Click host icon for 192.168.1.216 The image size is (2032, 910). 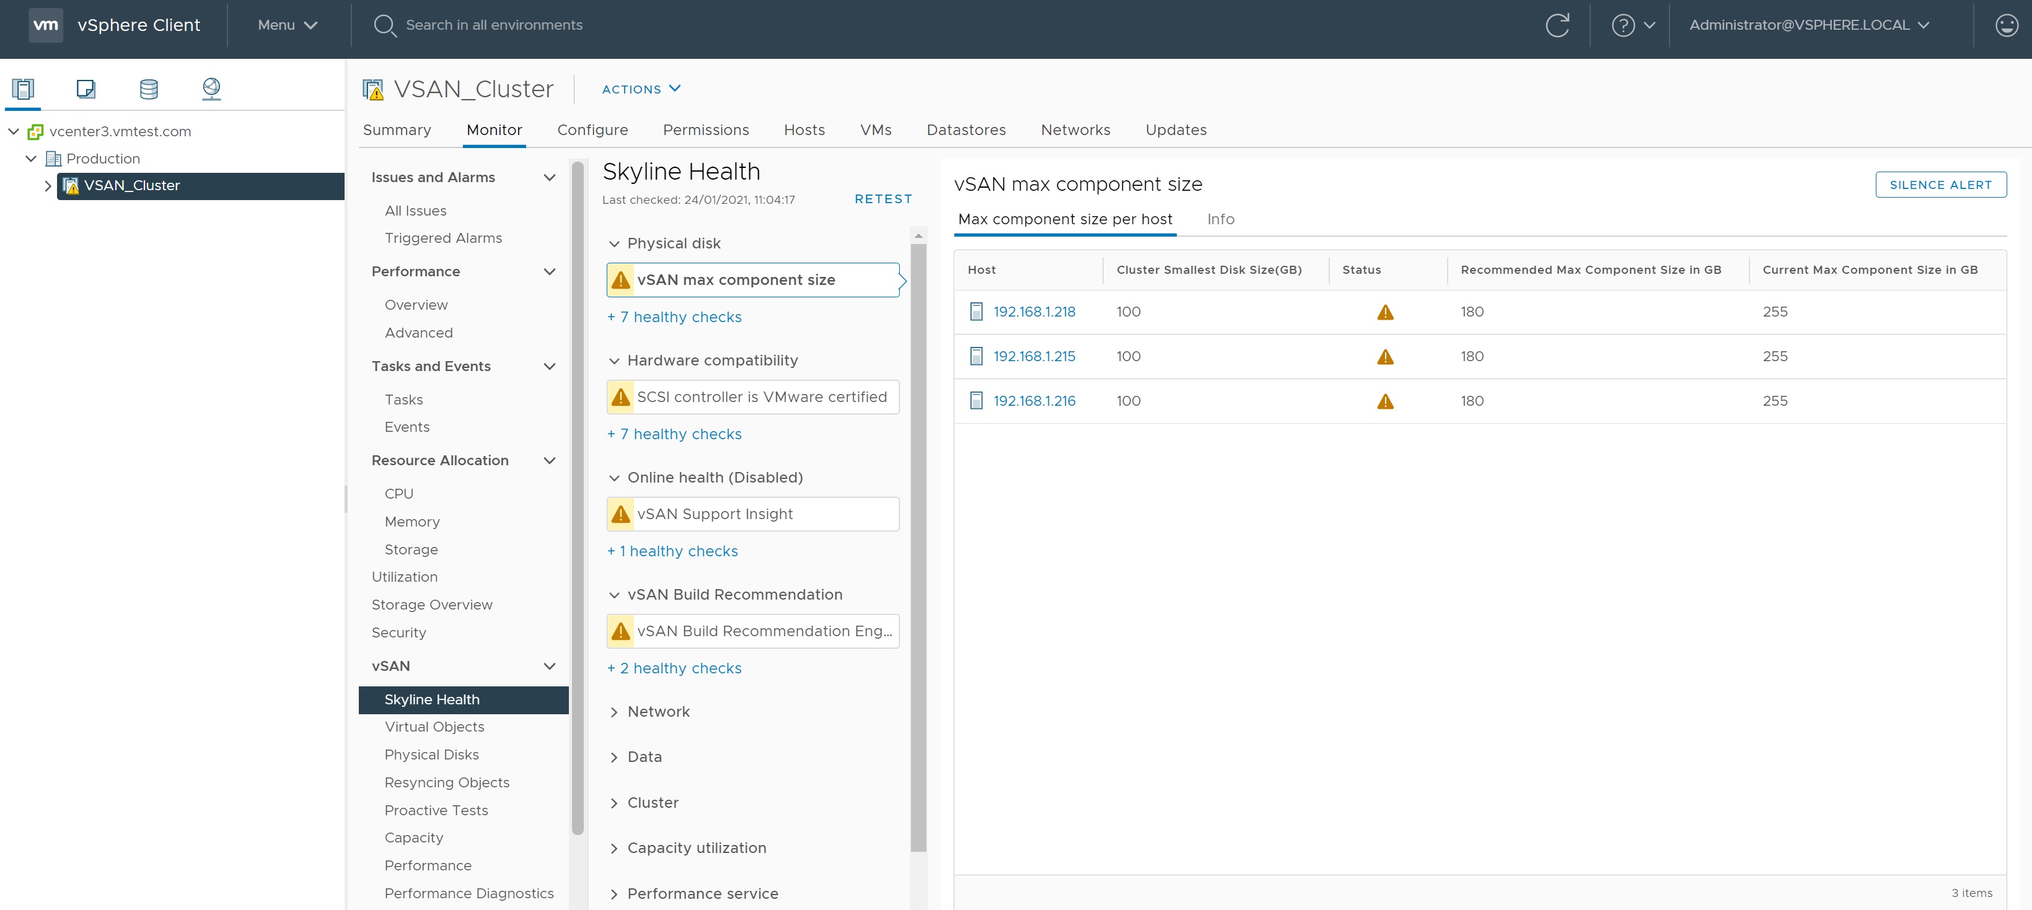[976, 401]
